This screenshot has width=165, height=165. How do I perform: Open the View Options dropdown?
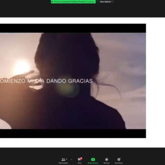(106, 2)
